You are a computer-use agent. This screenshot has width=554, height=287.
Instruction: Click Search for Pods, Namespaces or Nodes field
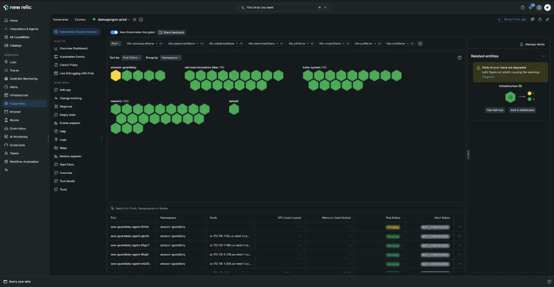coord(286,208)
